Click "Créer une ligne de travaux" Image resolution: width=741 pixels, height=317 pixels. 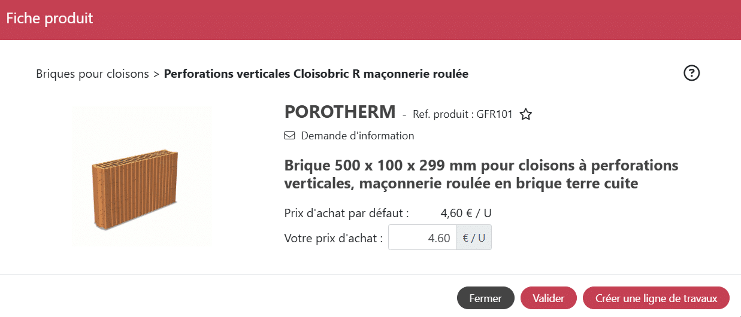(x=656, y=298)
